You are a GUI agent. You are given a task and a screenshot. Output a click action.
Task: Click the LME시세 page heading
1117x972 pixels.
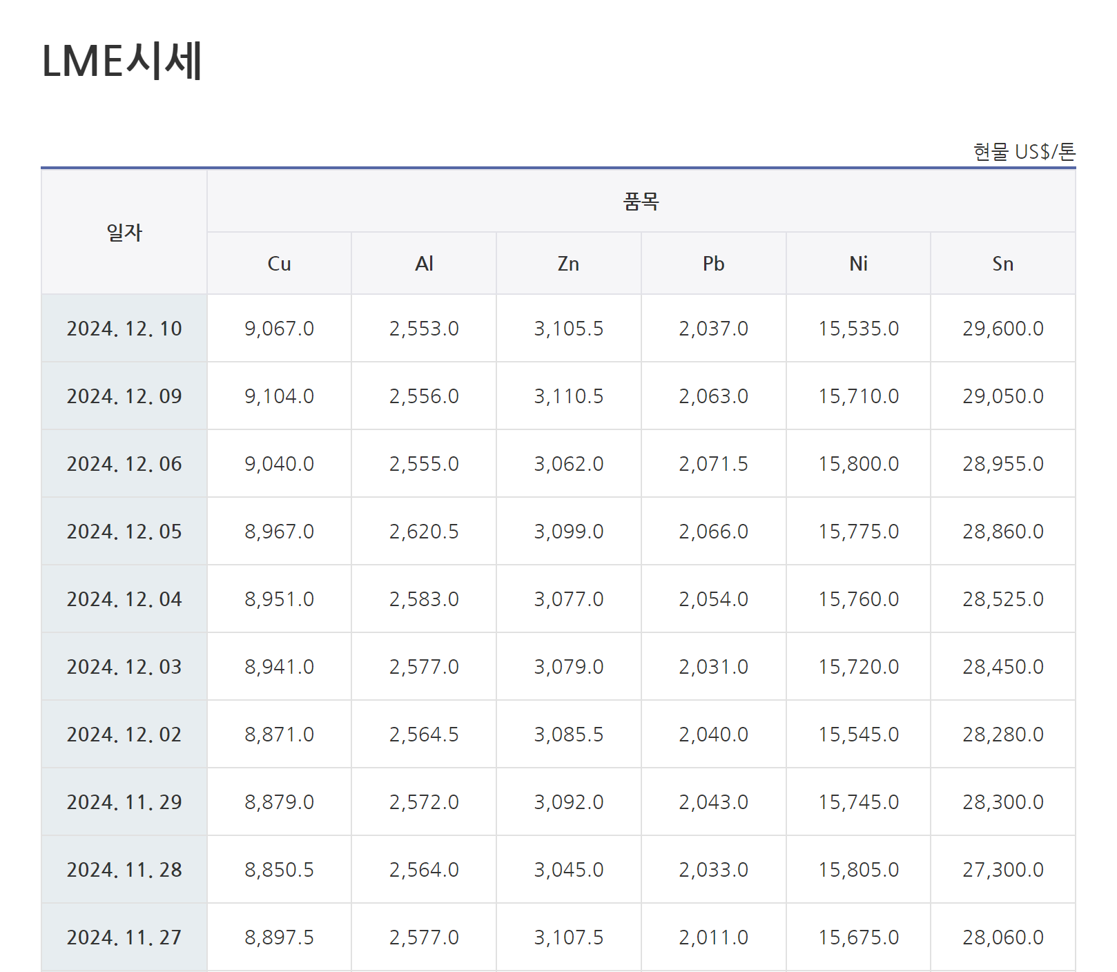click(x=122, y=61)
